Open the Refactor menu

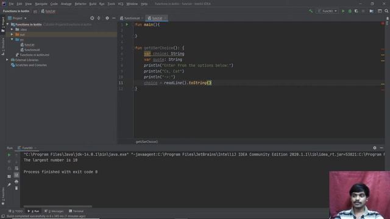pos(80,4)
